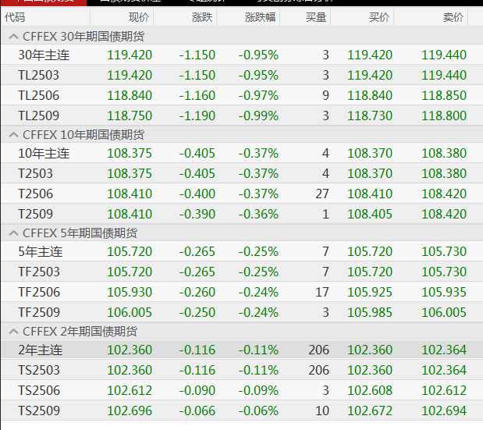Click the 涨跌 column header
The width and height of the screenshot is (483, 430).
[x=201, y=16]
